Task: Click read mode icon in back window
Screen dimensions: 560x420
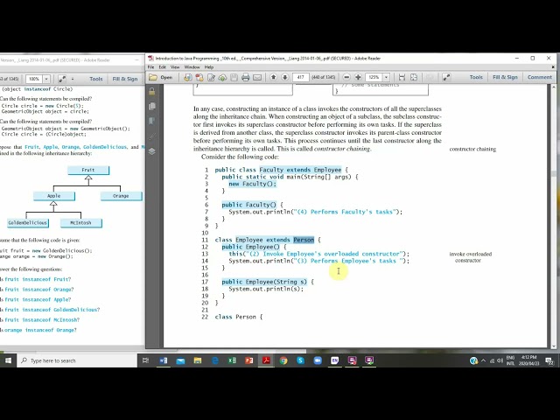Action: [62, 79]
